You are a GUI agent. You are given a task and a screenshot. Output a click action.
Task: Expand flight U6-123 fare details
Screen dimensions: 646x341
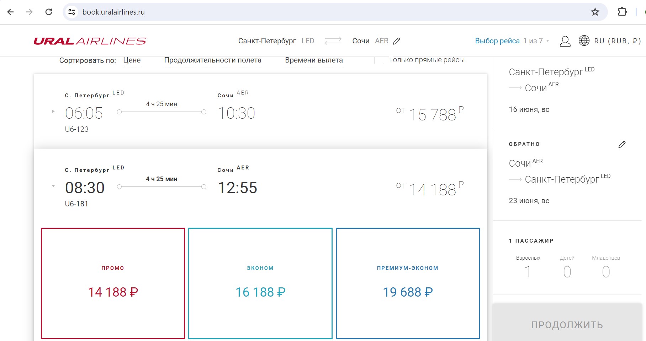(x=53, y=112)
